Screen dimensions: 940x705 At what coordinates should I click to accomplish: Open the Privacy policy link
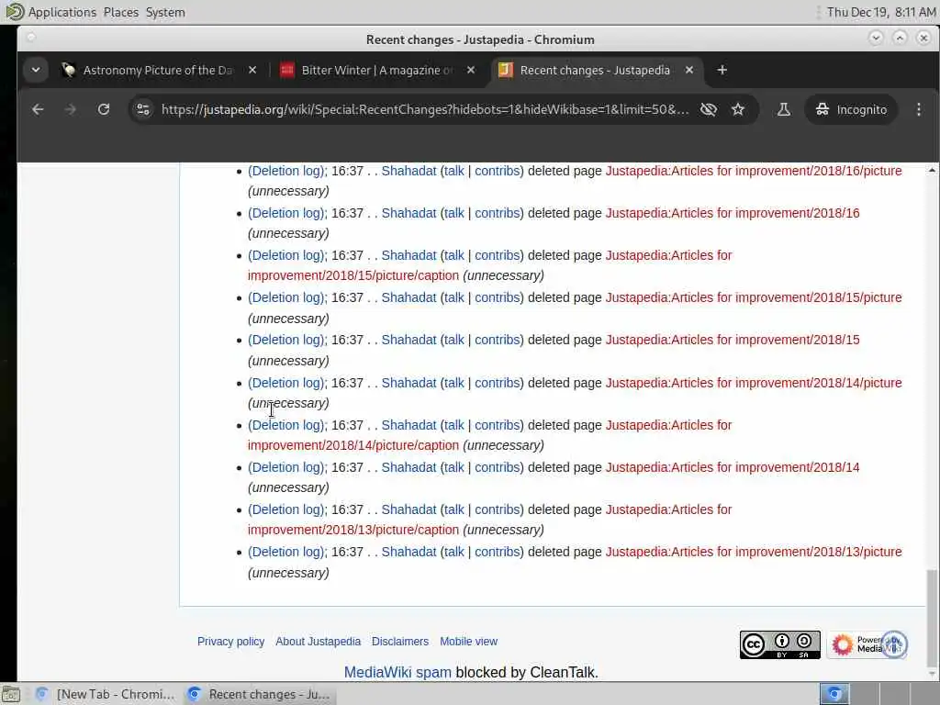pos(230,642)
